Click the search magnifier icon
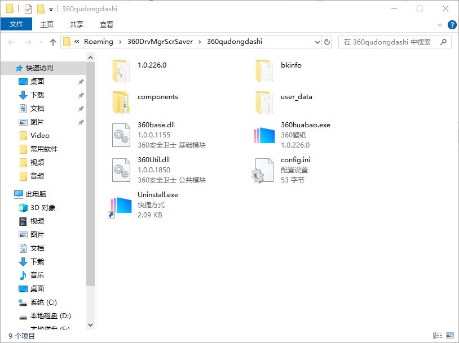This screenshot has height=343, width=459. pos(443,42)
